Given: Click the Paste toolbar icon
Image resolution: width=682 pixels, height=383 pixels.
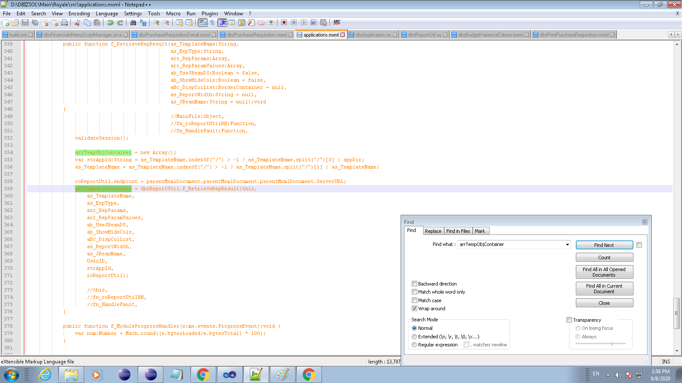Looking at the screenshot, I should (x=97, y=23).
